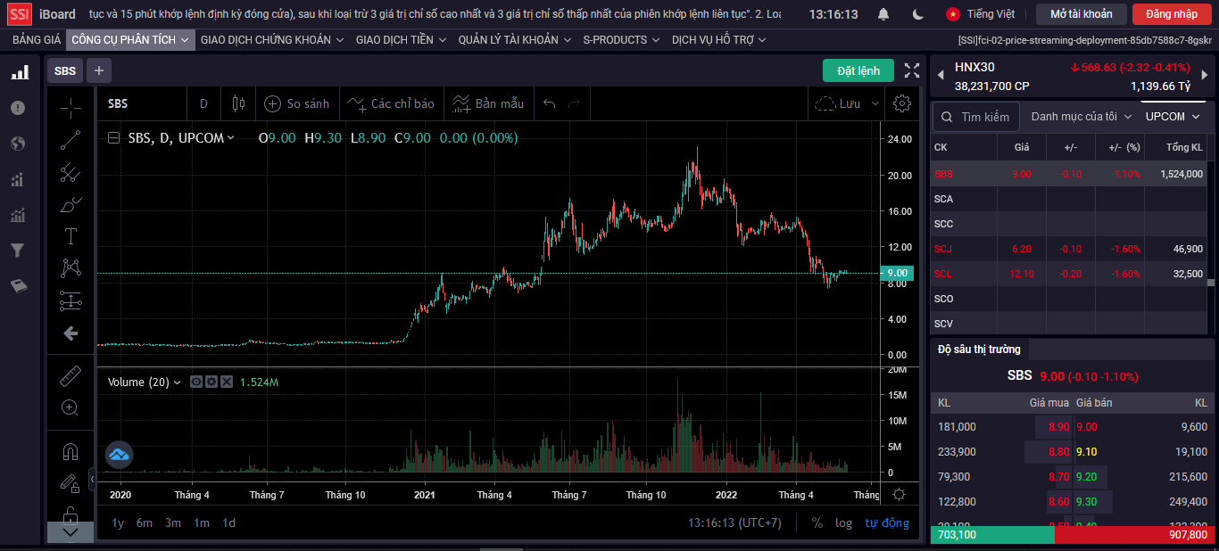Click the Đặt lệnh order button

858,70
